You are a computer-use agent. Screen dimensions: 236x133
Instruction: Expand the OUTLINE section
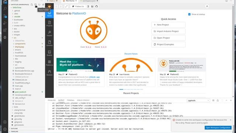(14, 129)
